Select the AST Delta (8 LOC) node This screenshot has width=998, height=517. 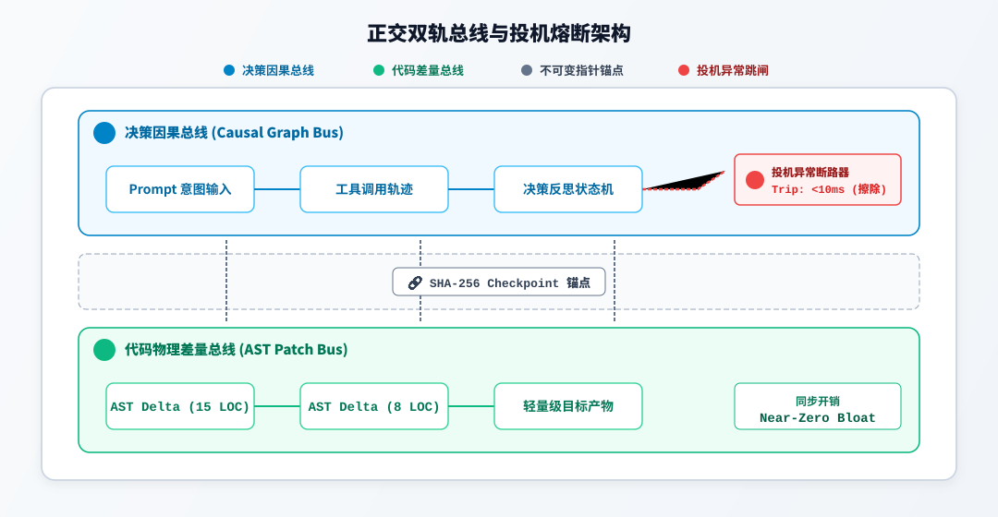374,406
